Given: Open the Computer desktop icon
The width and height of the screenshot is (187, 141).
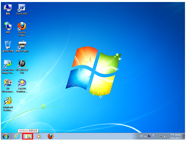Looking at the screenshot, I should coord(8,9).
